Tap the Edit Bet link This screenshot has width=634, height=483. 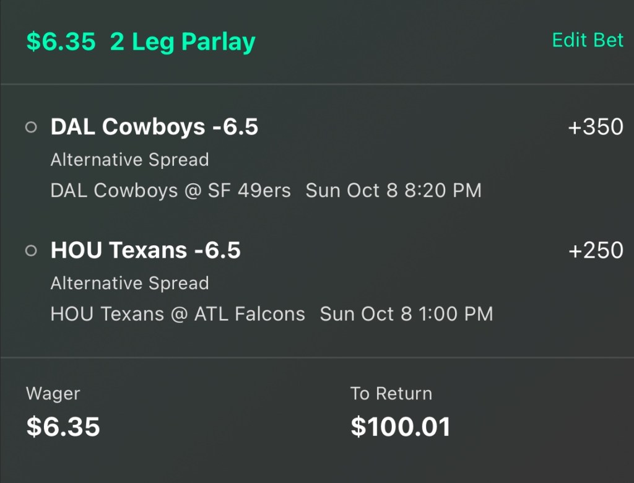588,40
